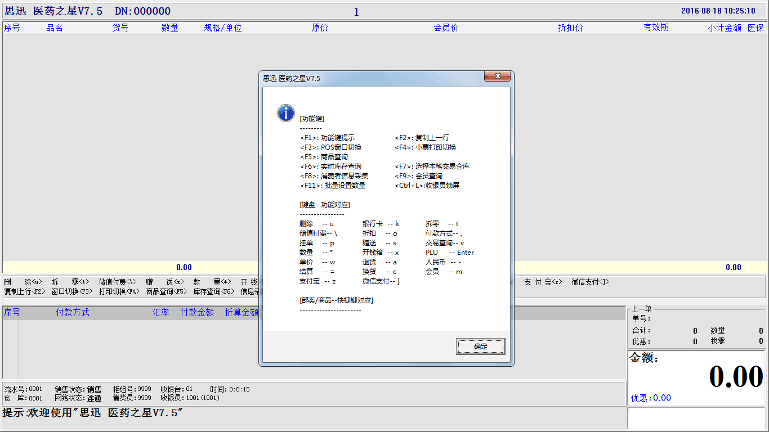The image size is (769, 432).
Task: Click the 时间: 0:0:15 status entry
Action: point(230,389)
